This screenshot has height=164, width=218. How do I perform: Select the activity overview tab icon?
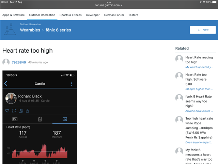click(x=15, y=119)
